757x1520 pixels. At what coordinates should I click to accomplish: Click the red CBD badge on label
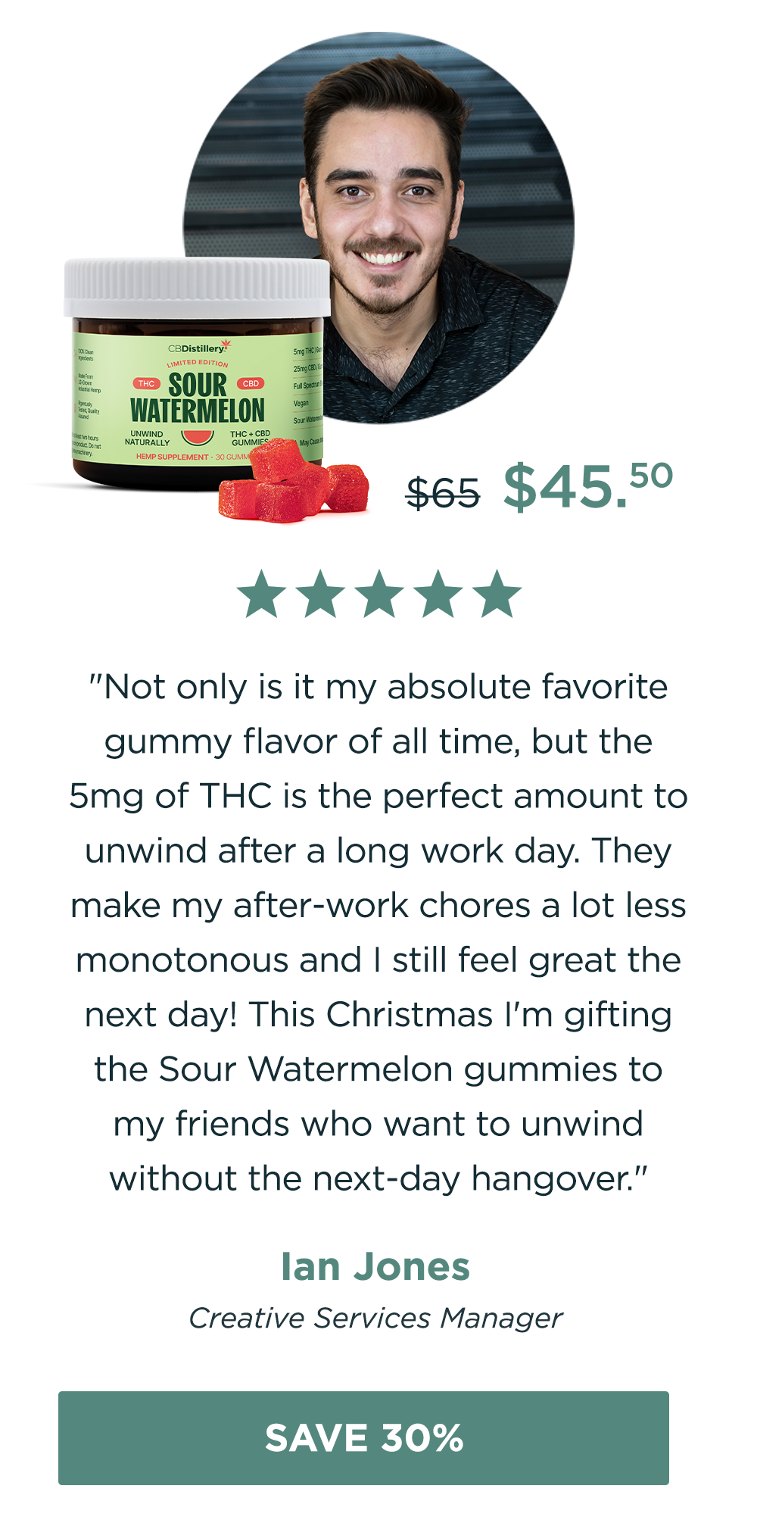pyautogui.click(x=251, y=383)
